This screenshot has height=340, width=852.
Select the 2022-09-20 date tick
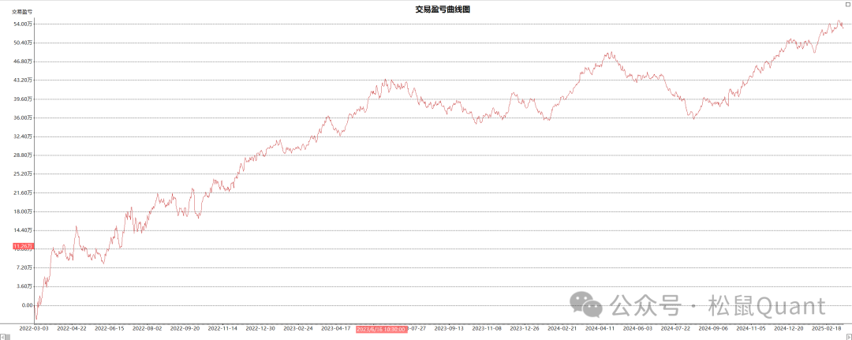[185, 328]
